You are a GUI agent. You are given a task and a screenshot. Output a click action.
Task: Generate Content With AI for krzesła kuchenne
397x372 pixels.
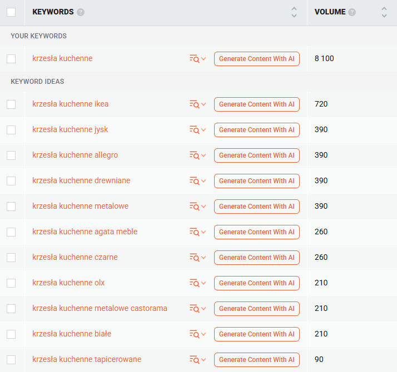point(257,59)
